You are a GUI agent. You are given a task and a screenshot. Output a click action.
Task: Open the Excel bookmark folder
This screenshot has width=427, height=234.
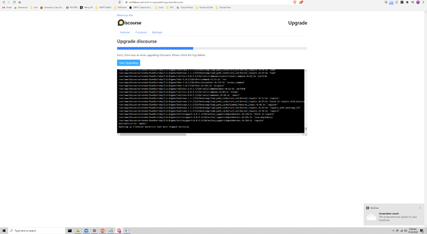click(159, 7)
